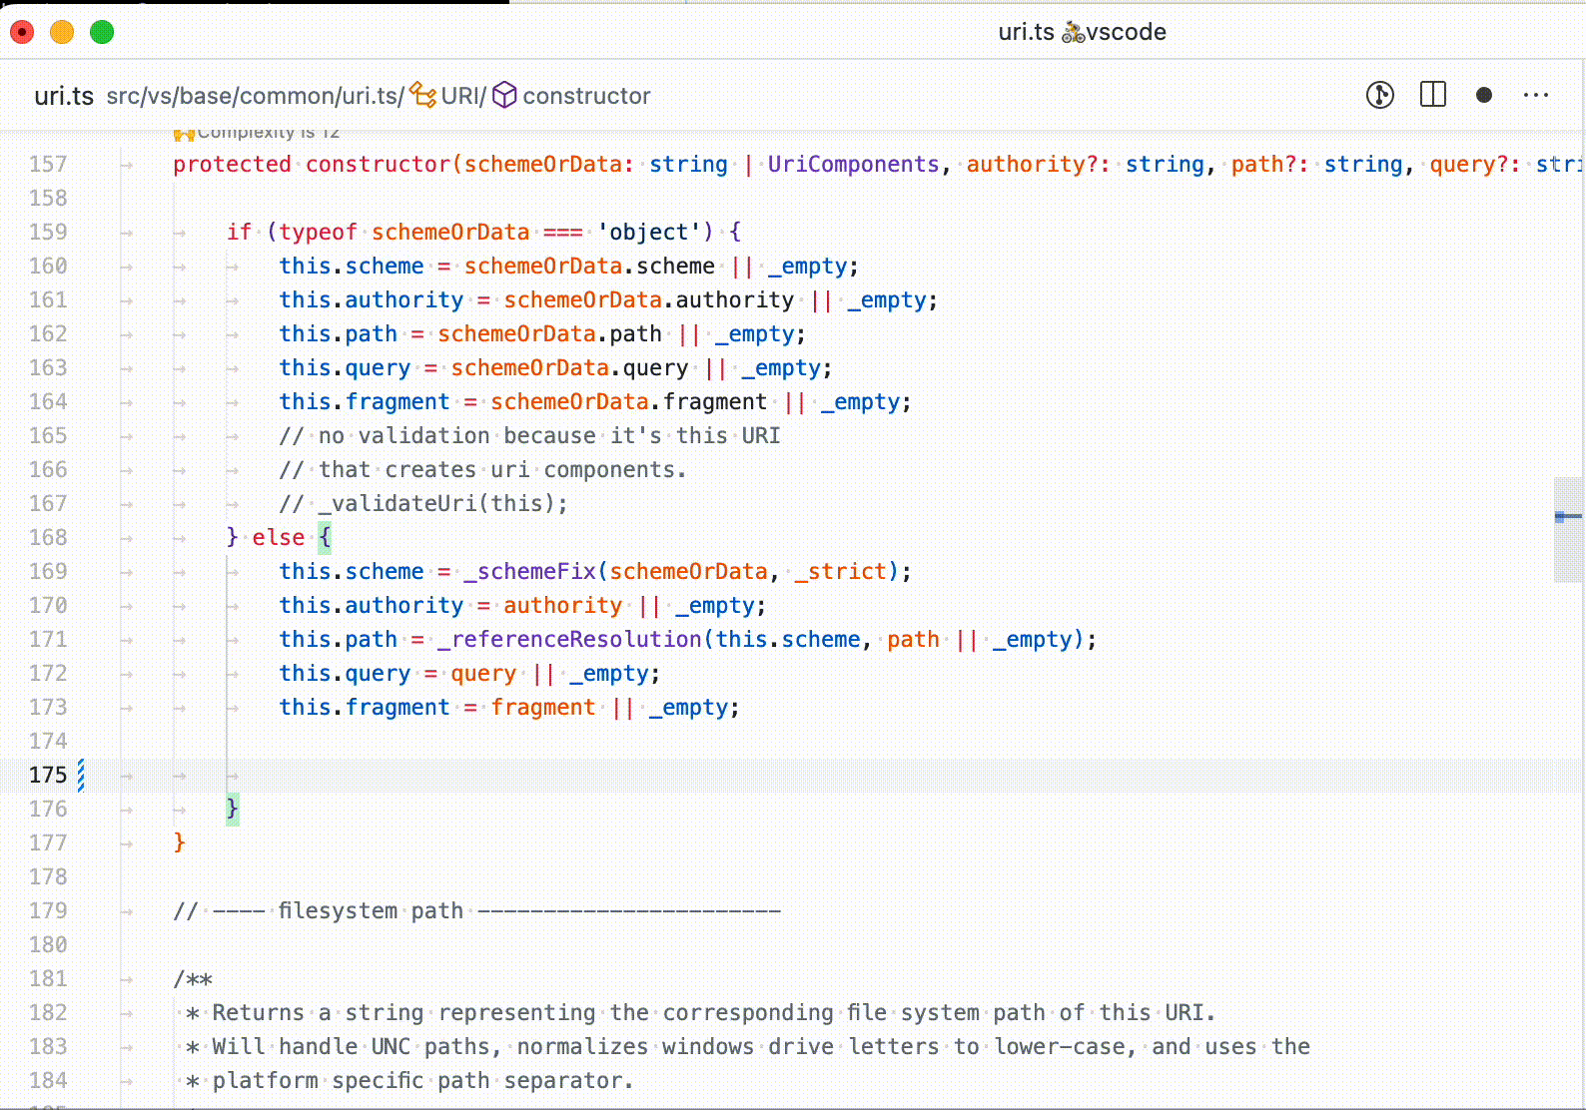Click the unsaved changes dot indicator
This screenshot has height=1110, width=1586.
(x=1484, y=95)
